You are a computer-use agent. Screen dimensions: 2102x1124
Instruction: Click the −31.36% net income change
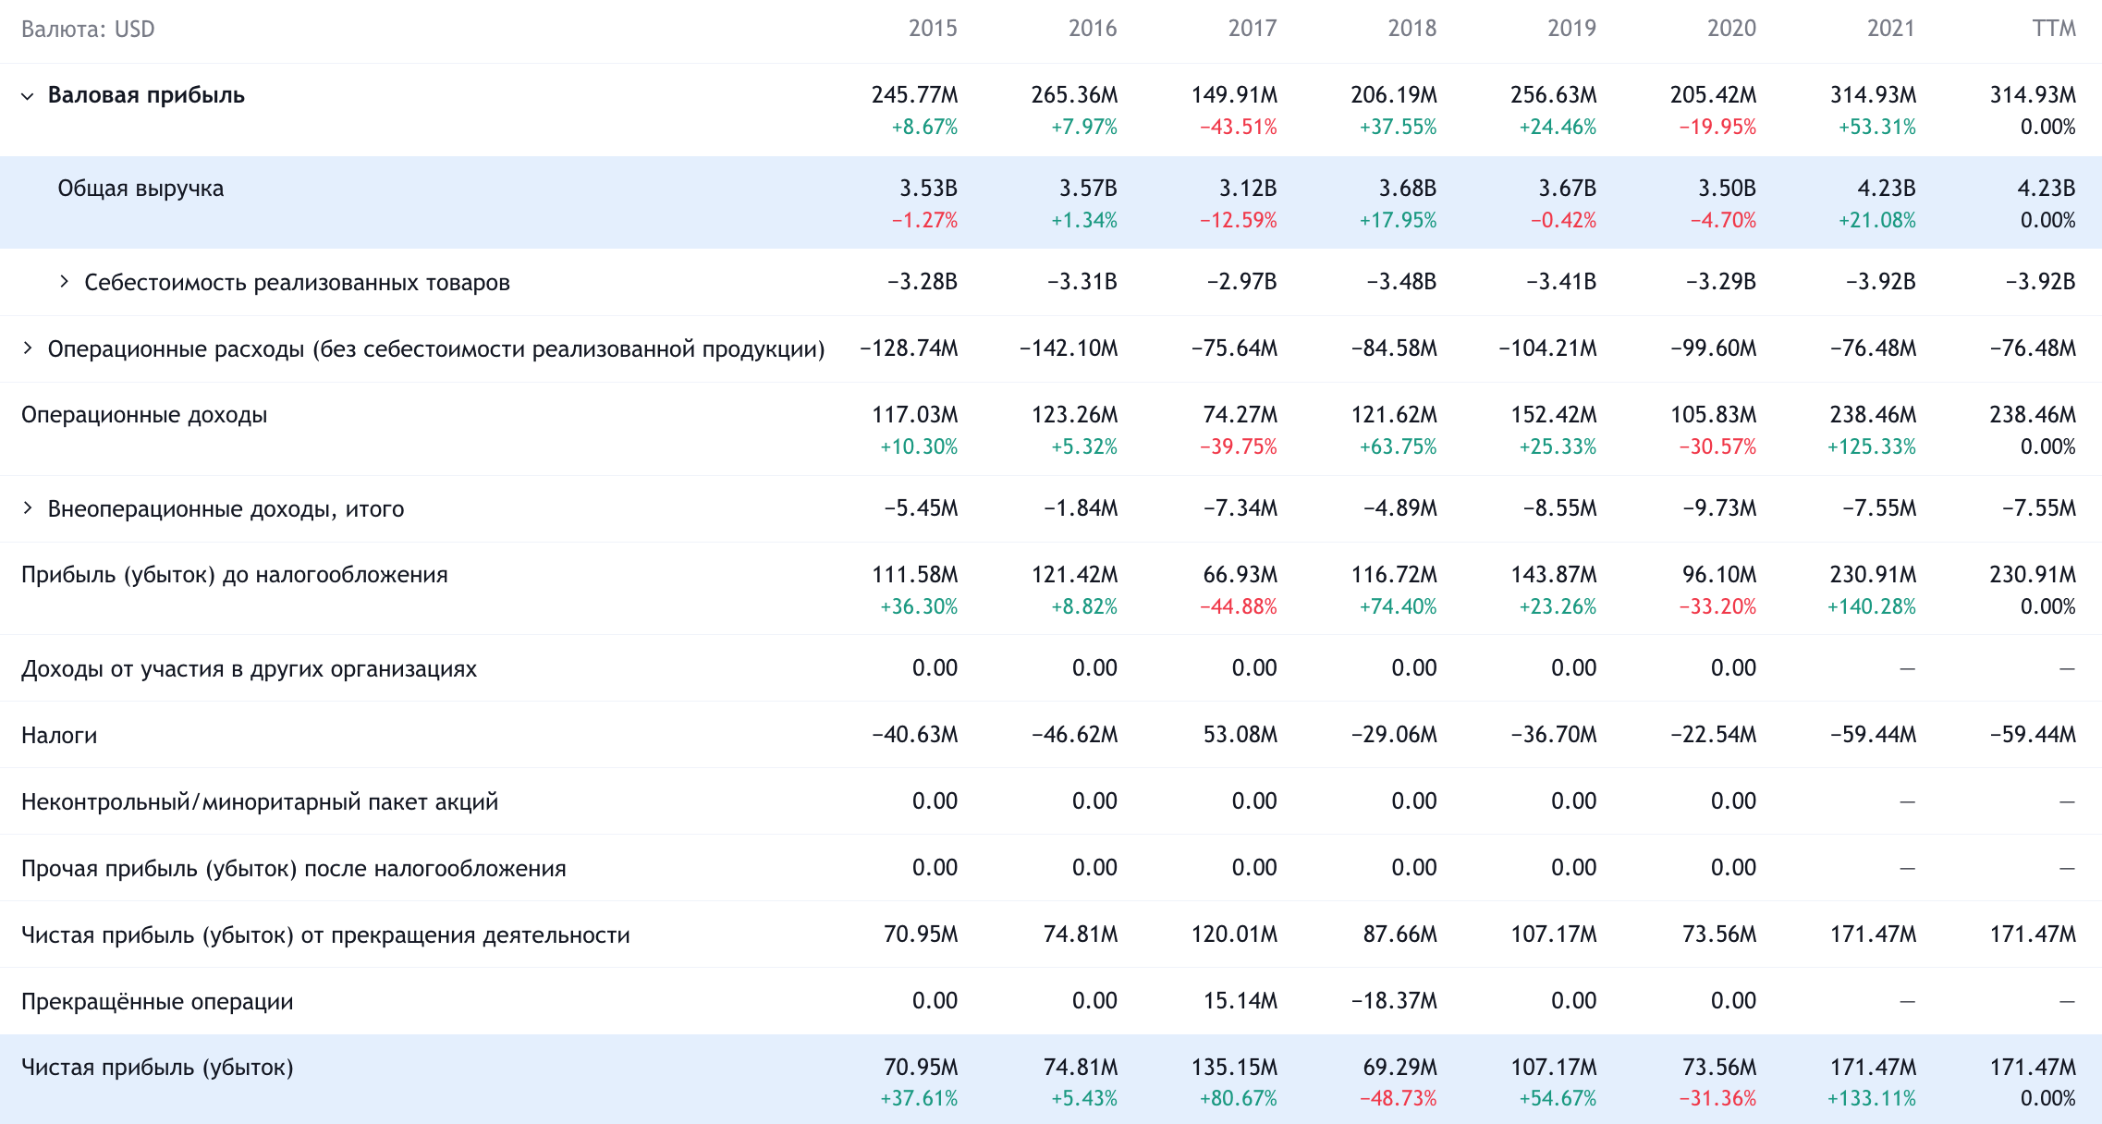click(1717, 1099)
